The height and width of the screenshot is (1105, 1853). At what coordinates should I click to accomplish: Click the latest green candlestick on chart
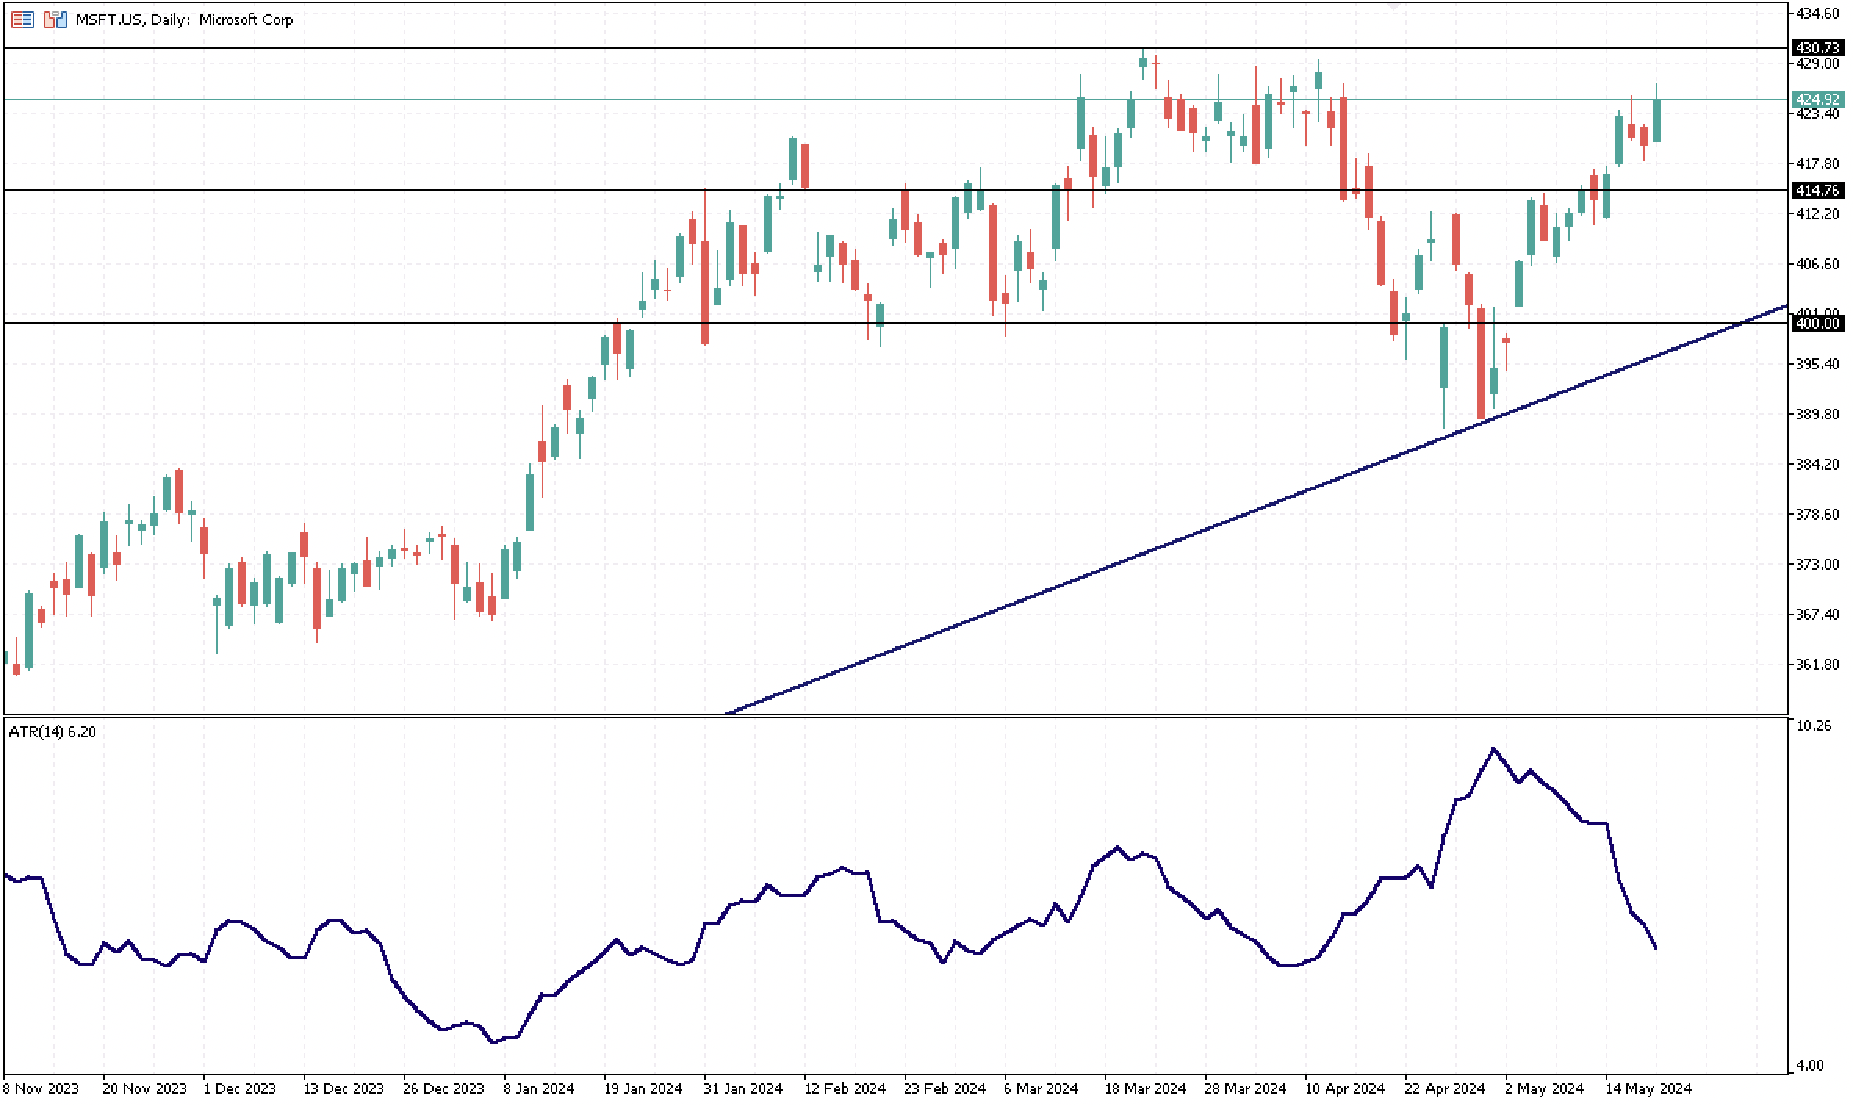1657,121
